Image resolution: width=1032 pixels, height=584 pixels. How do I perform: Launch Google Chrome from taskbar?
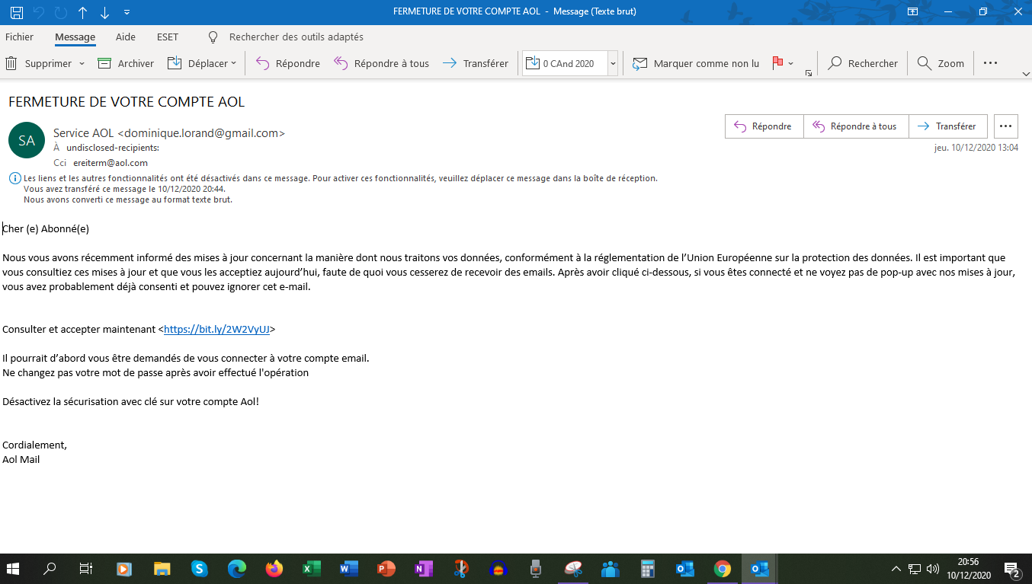point(722,569)
